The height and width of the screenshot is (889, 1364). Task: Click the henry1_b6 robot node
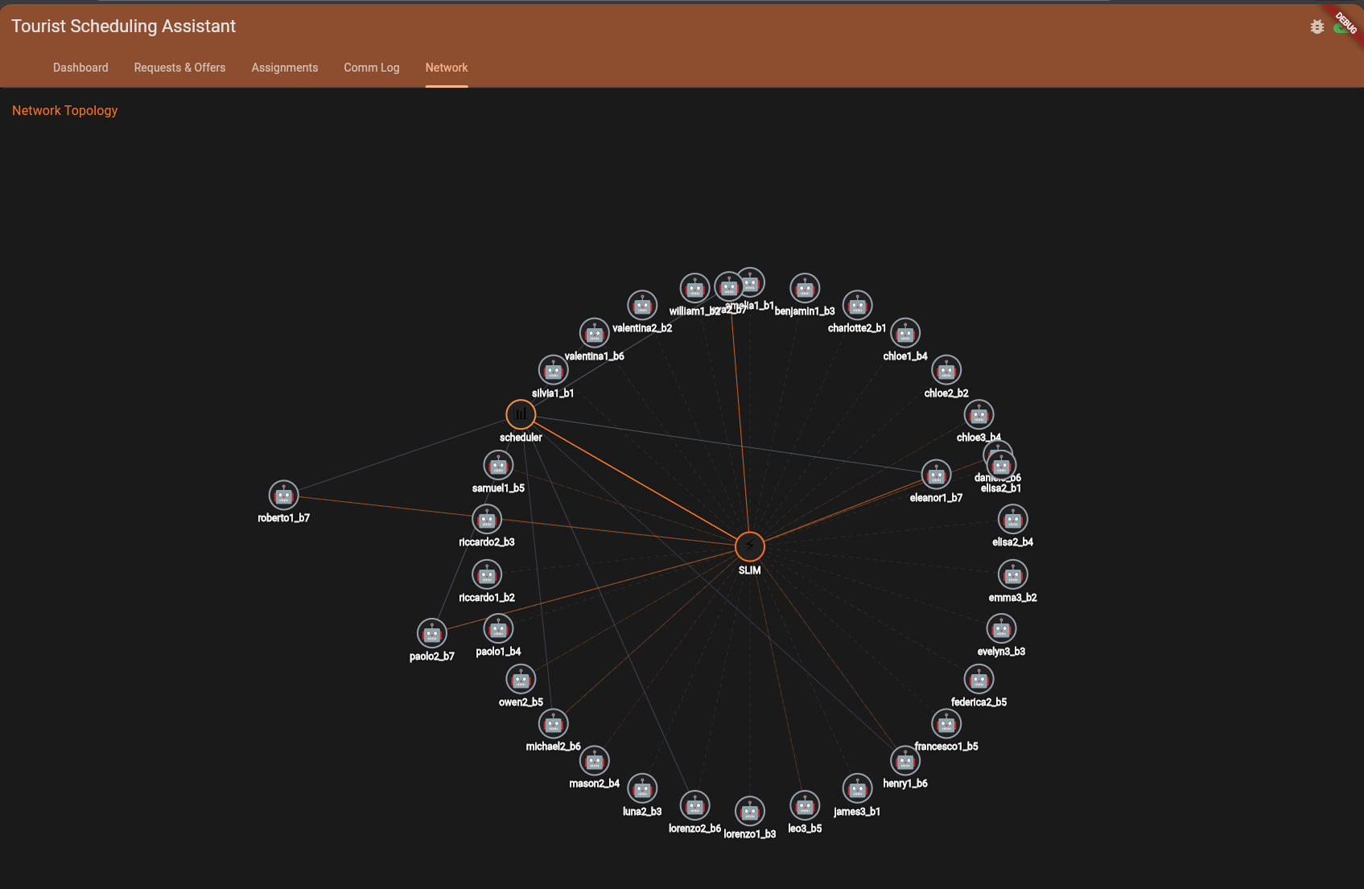pos(905,760)
